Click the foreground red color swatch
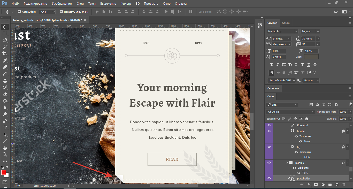The image size is (353, 189). coord(4,173)
